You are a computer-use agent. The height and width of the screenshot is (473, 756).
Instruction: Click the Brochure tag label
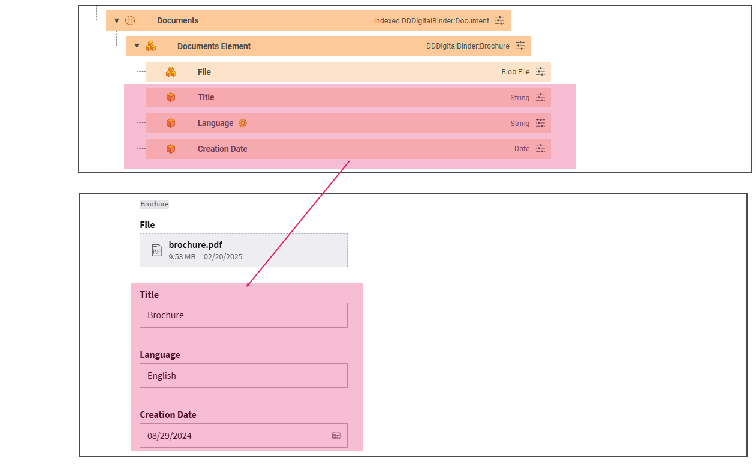pos(155,204)
